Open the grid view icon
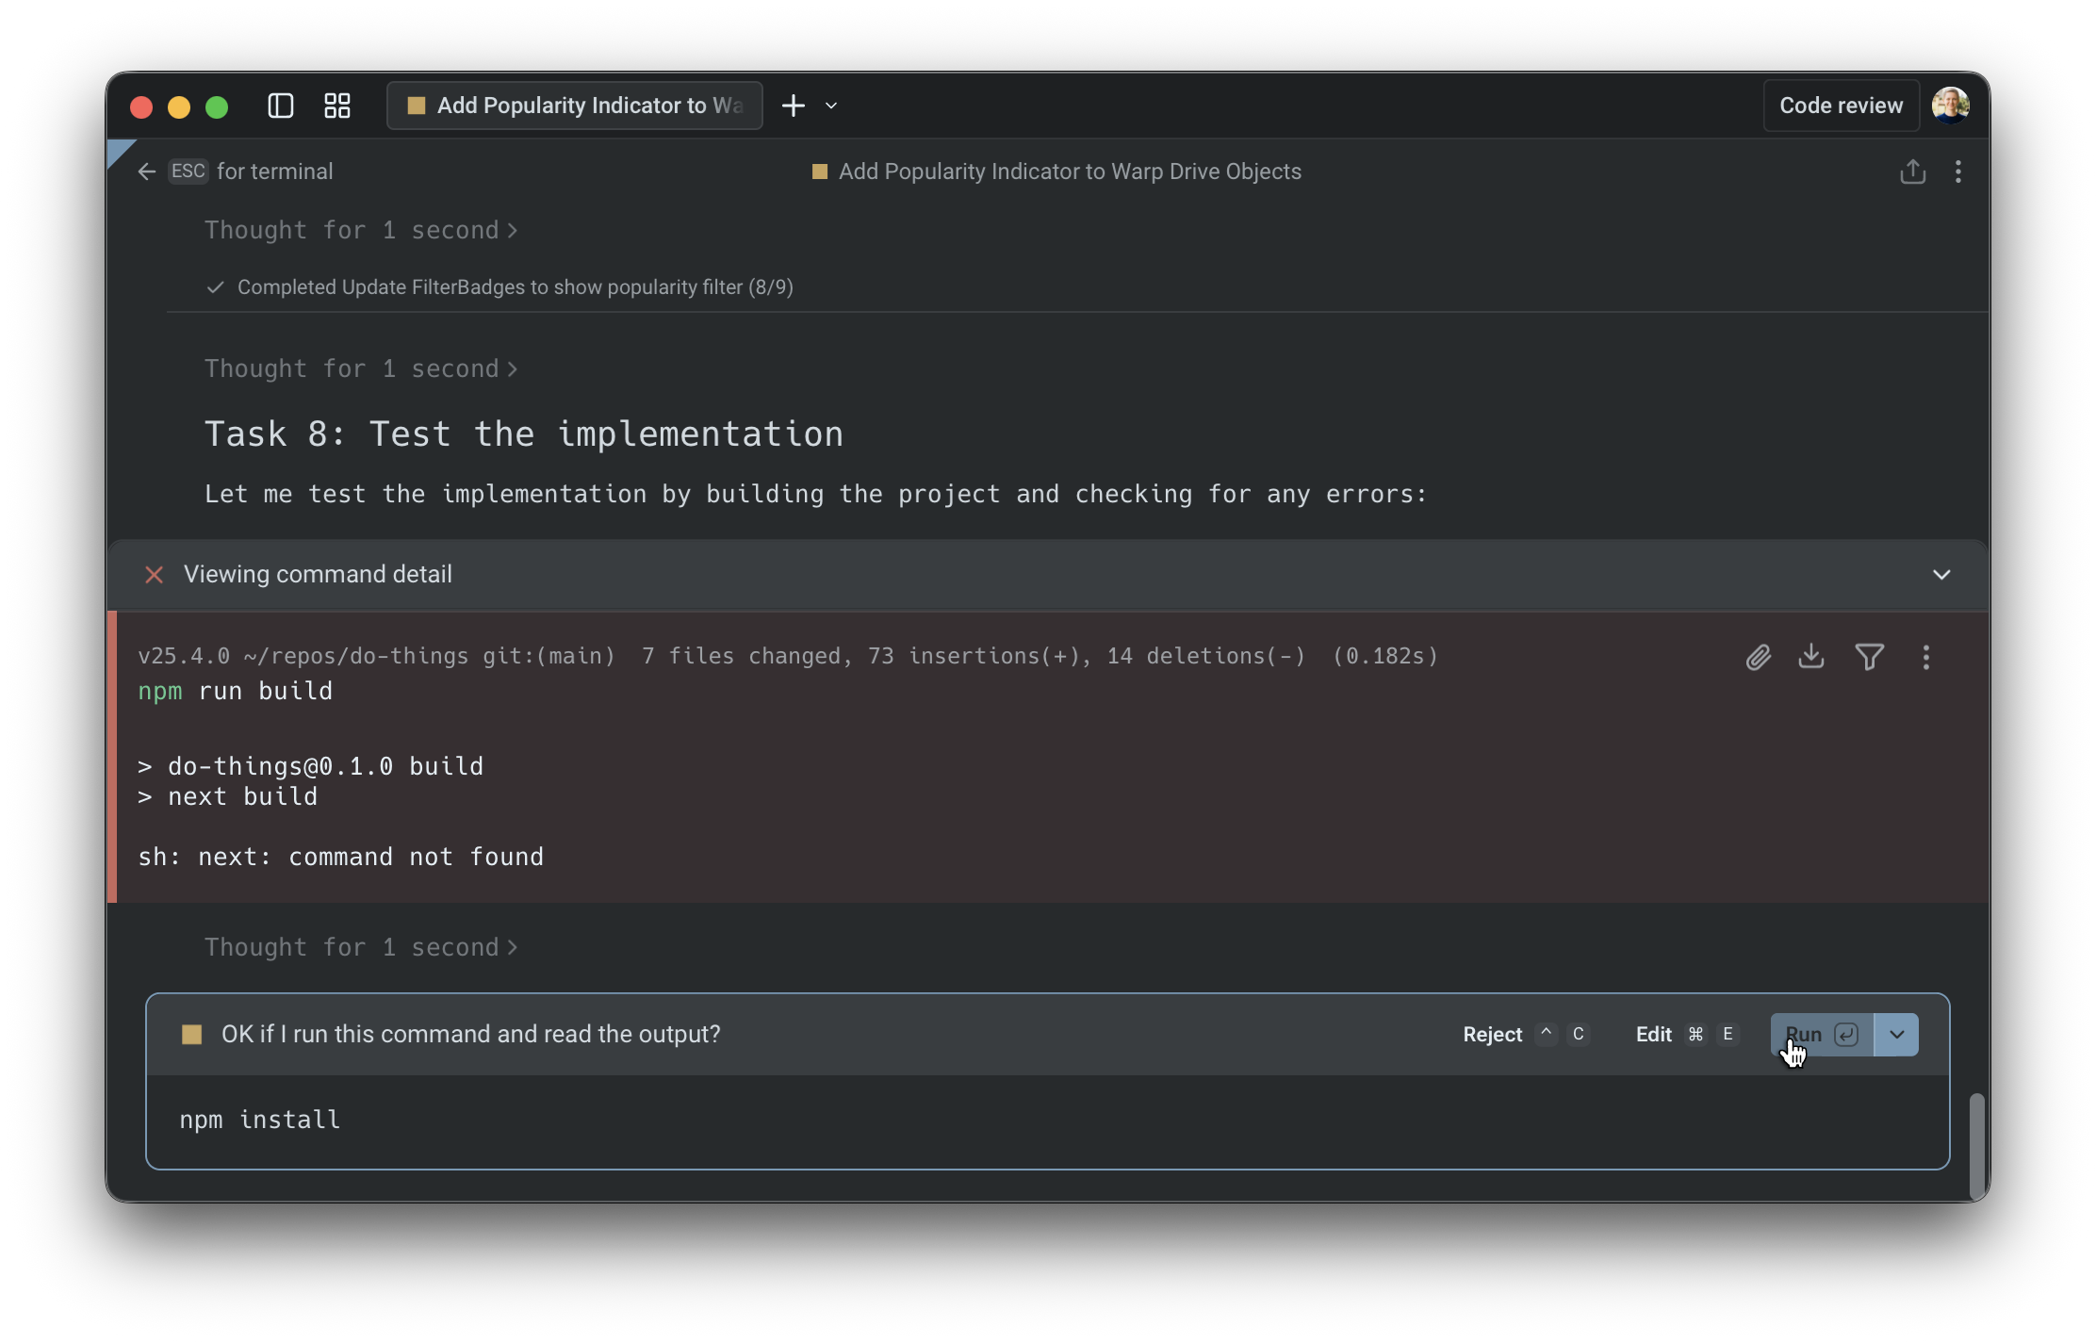 click(x=337, y=106)
